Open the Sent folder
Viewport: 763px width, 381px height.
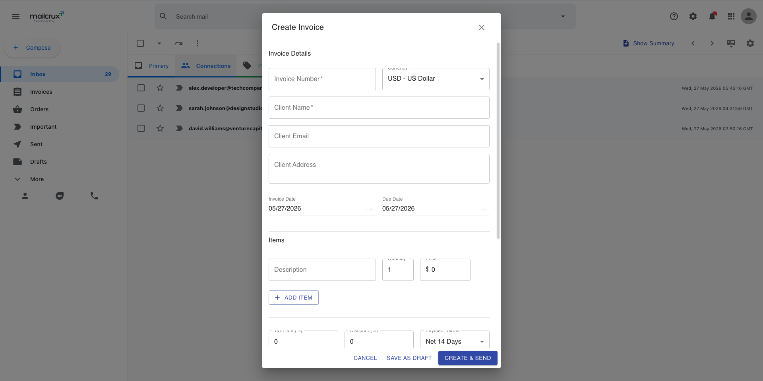tap(60, 144)
